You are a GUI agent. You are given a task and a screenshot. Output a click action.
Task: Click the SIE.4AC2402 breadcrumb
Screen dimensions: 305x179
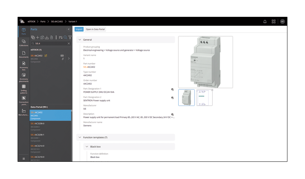[57, 21]
